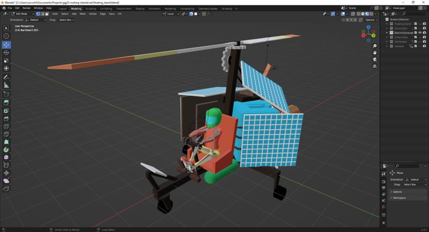Open the Mesh menu in the viewport header
The height and width of the screenshot is (232, 429).
point(83,14)
